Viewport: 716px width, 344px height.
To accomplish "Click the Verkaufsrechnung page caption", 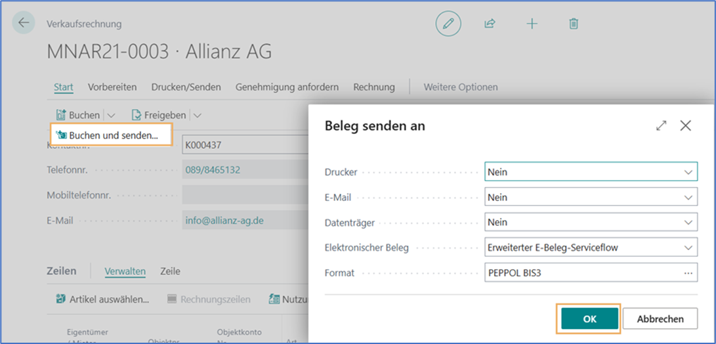I will pos(84,24).
